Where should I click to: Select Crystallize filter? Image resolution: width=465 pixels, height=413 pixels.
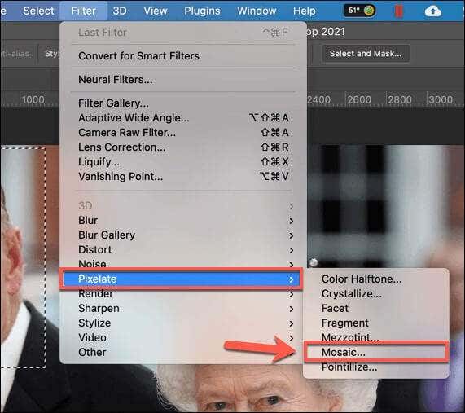coord(376,294)
